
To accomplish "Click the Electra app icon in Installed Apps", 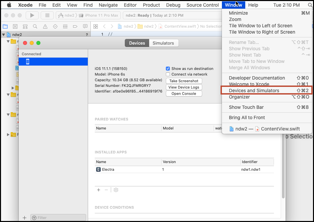I will 98,169.
